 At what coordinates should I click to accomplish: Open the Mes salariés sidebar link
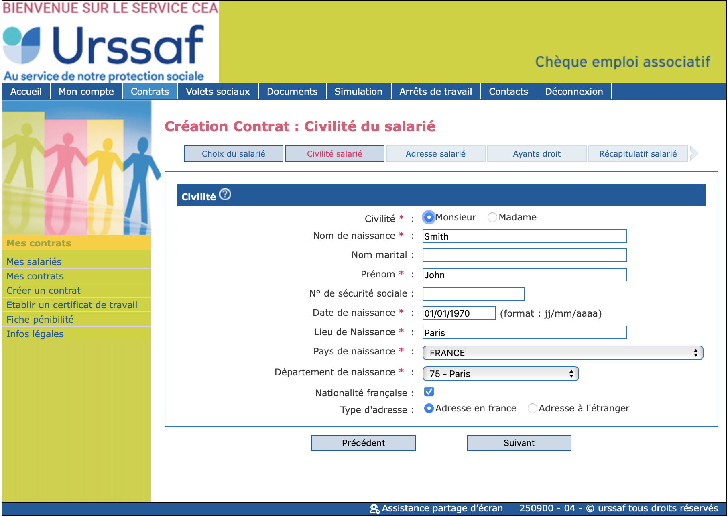[34, 262]
